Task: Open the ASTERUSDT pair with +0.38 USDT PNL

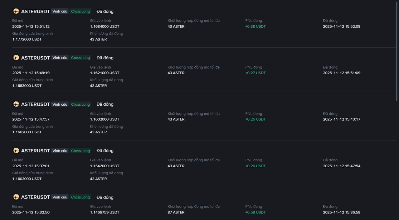Action: [x=35, y=12]
